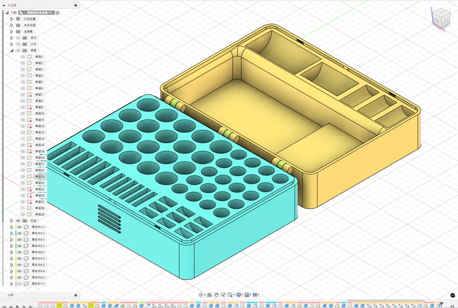
Task: Activate the Zoom tool in the navigation bar
Action: 223,295
